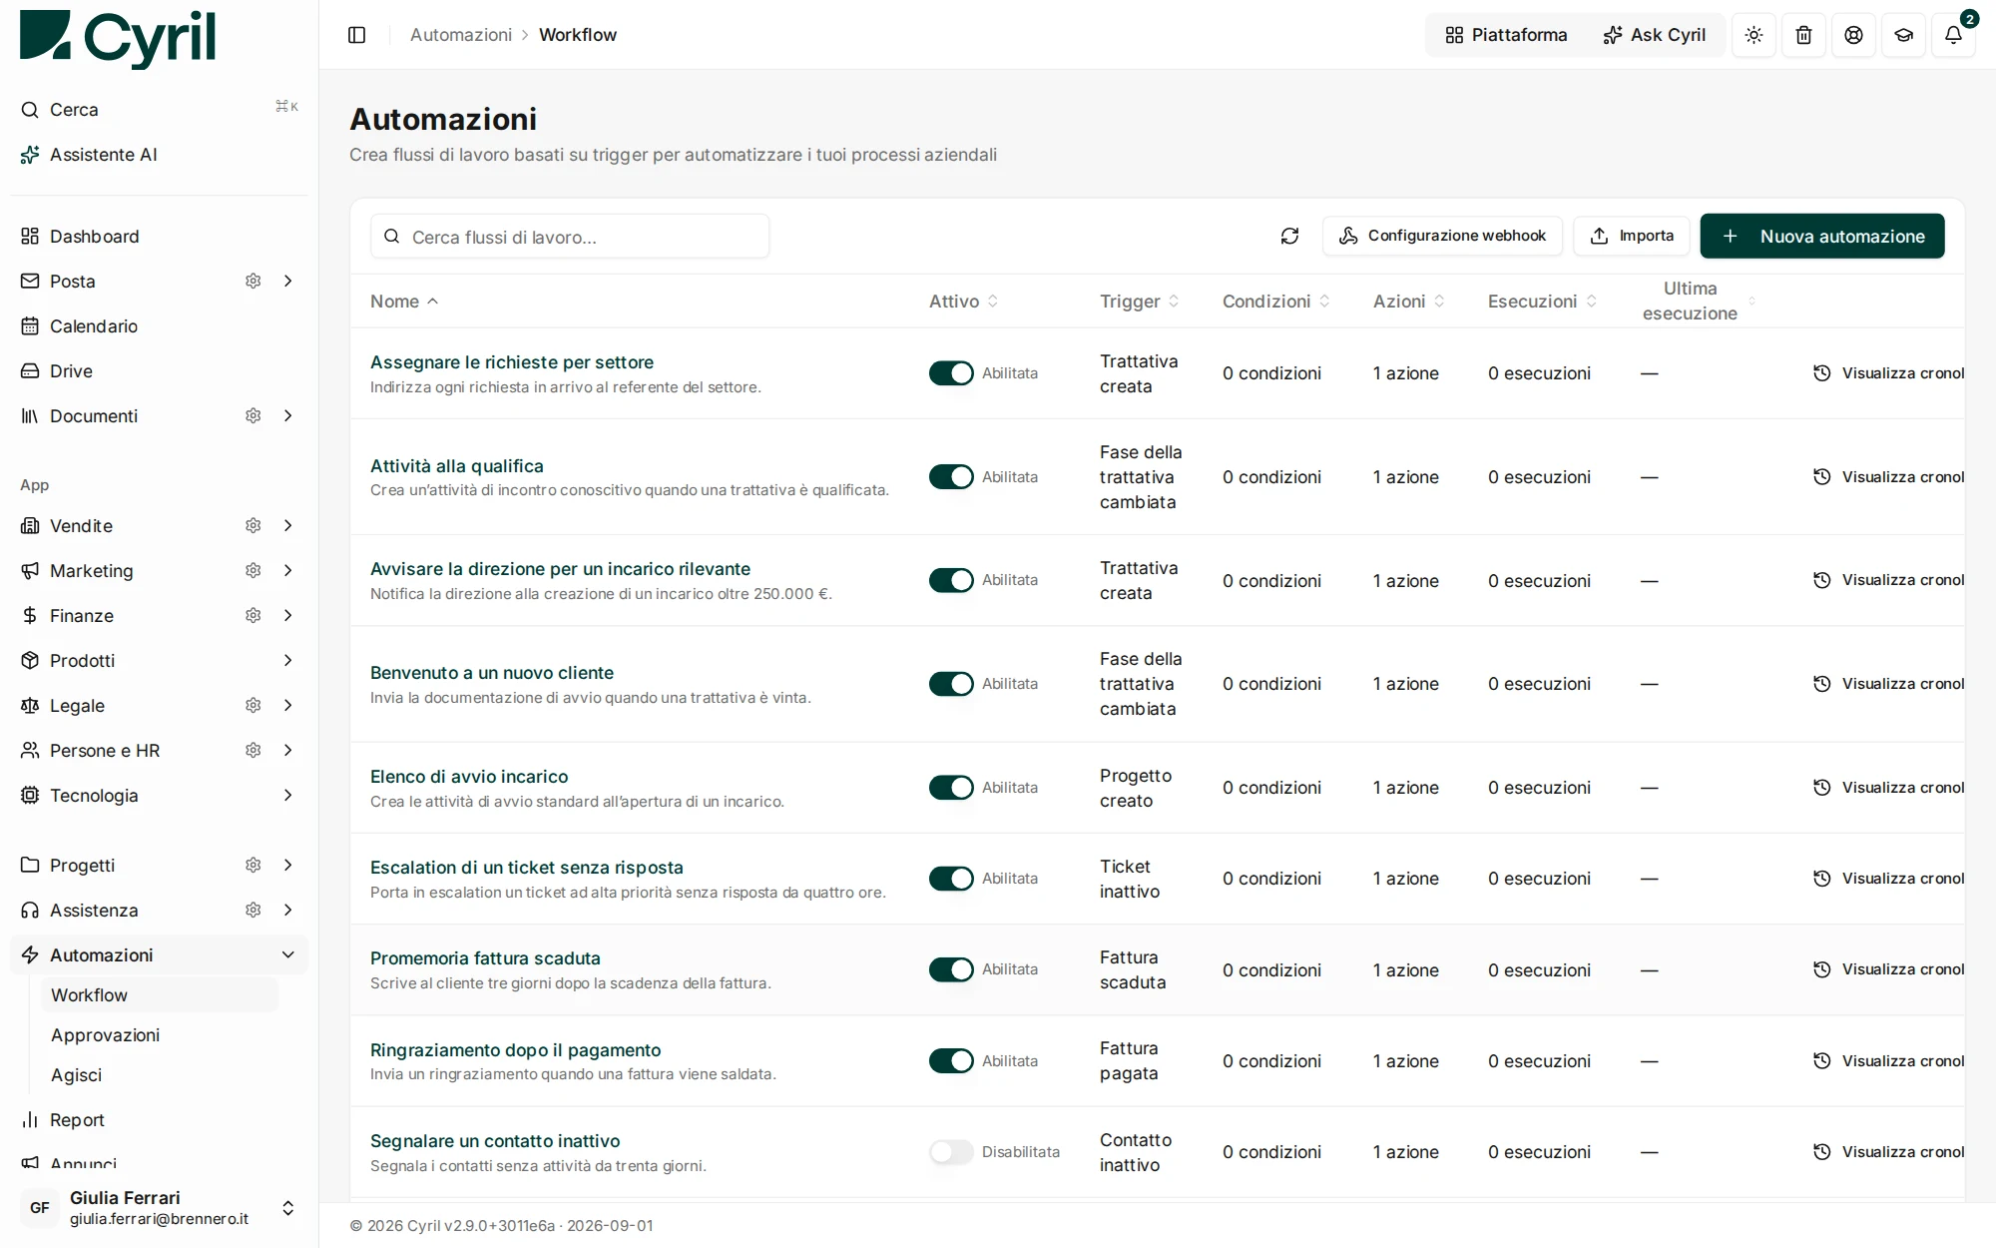Open the graduation cap learning icon

(x=1903, y=35)
